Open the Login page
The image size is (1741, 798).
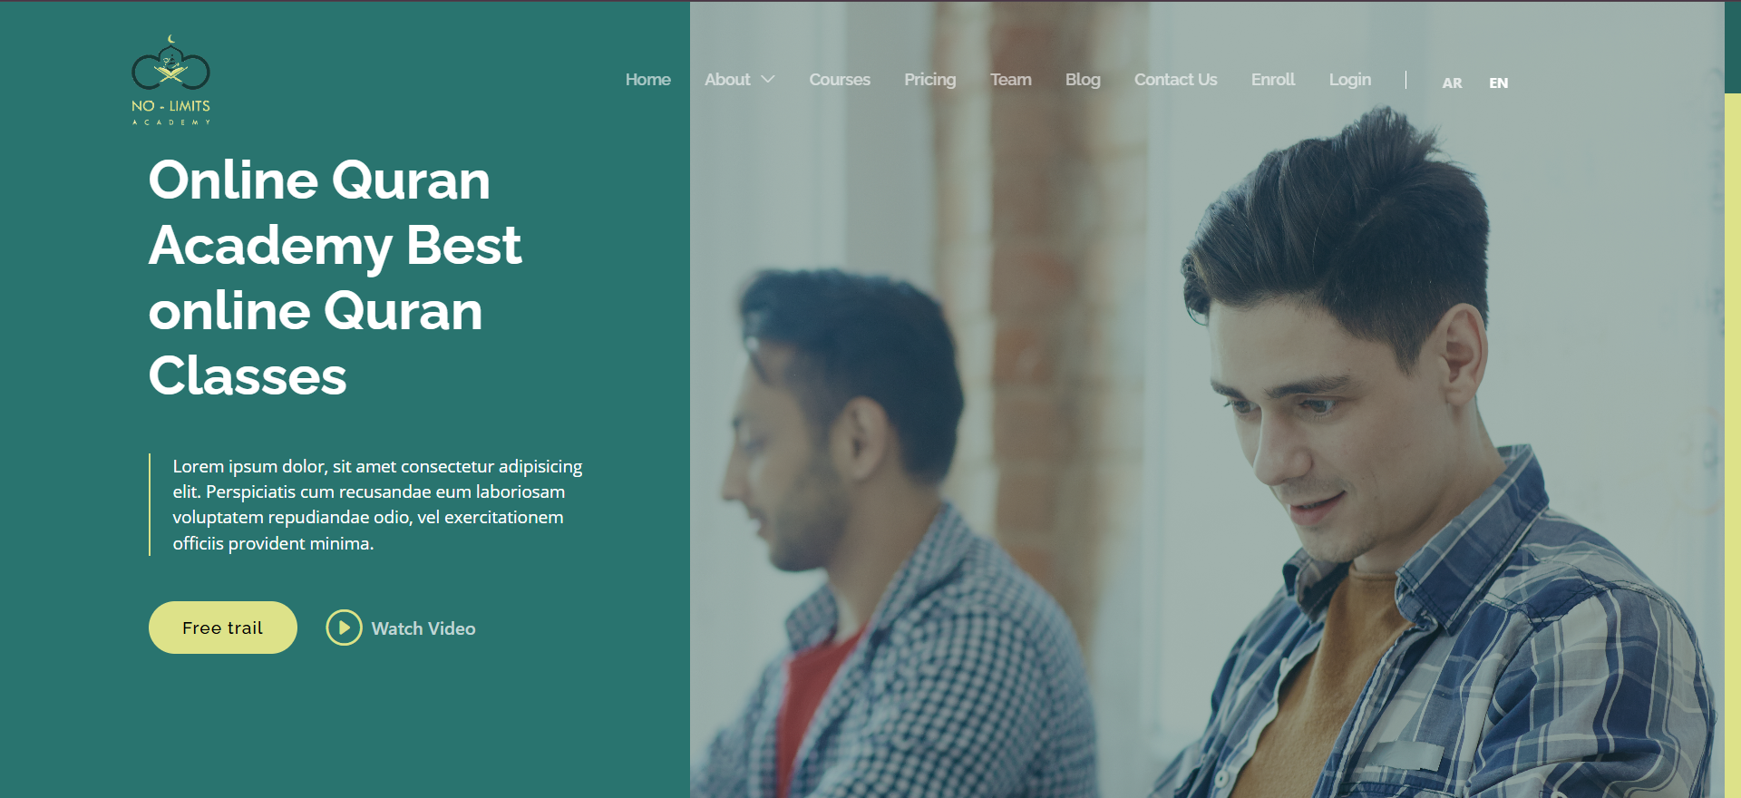[1349, 80]
